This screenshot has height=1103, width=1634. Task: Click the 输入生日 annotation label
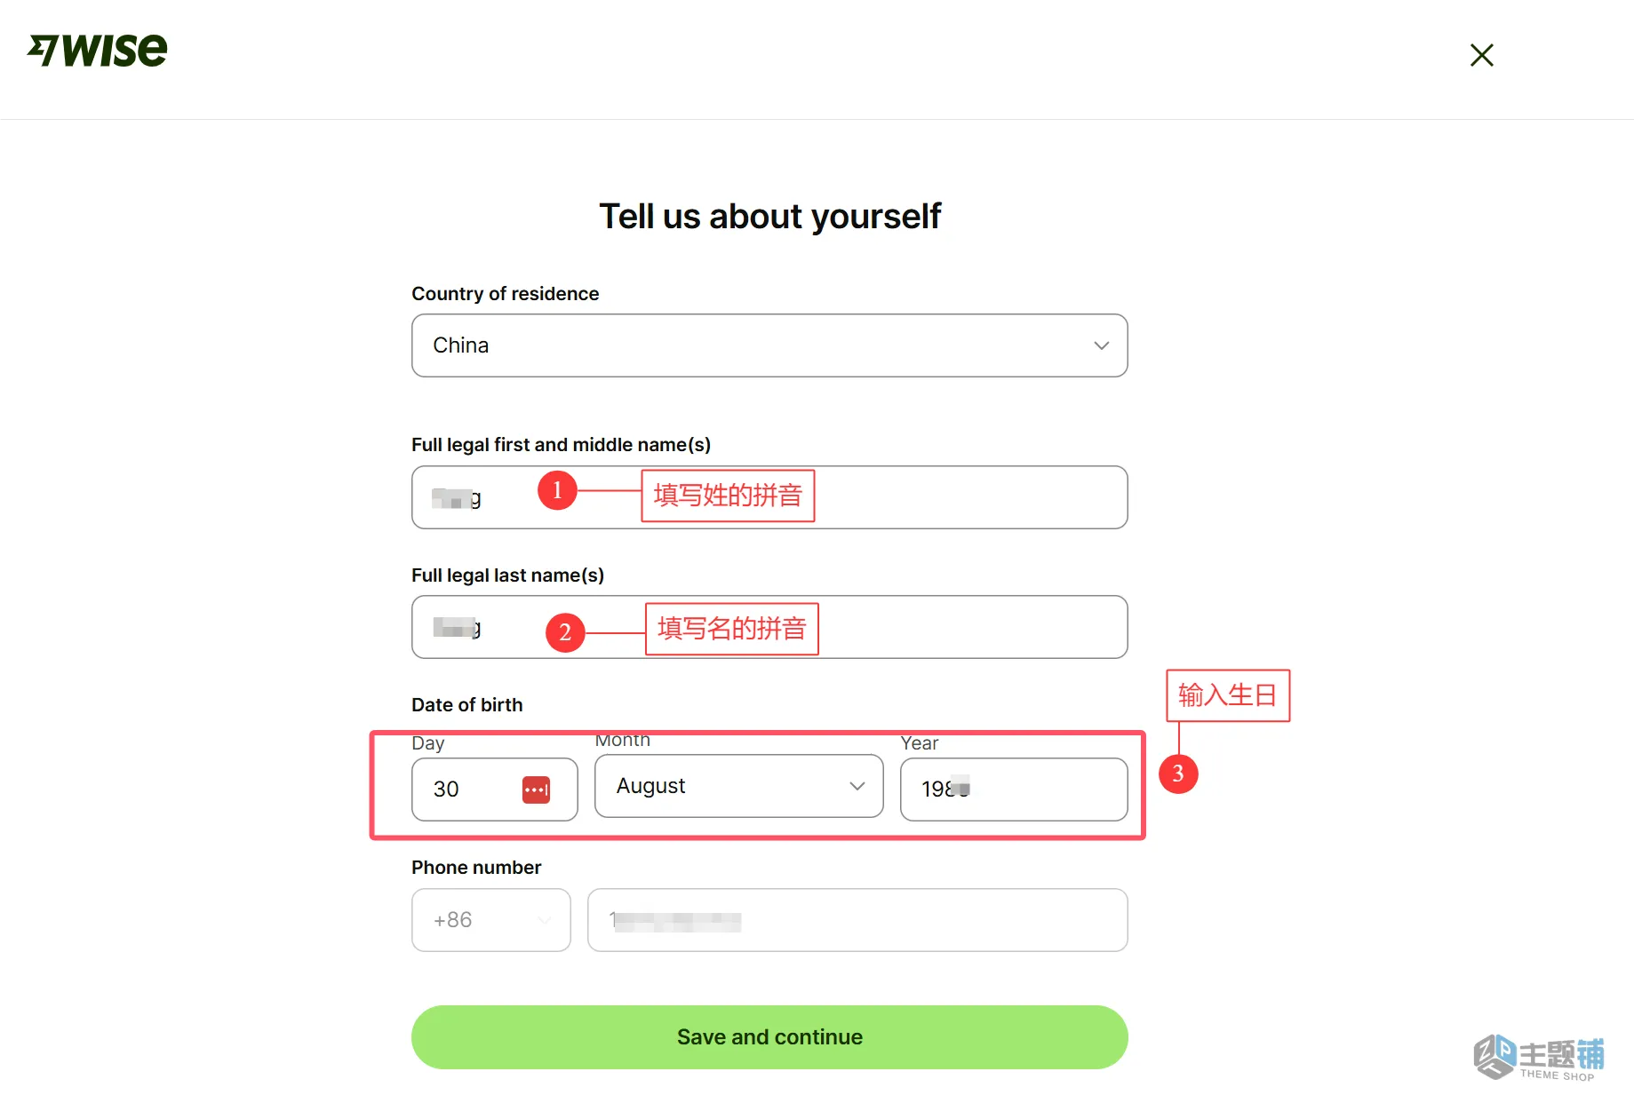coord(1227,695)
